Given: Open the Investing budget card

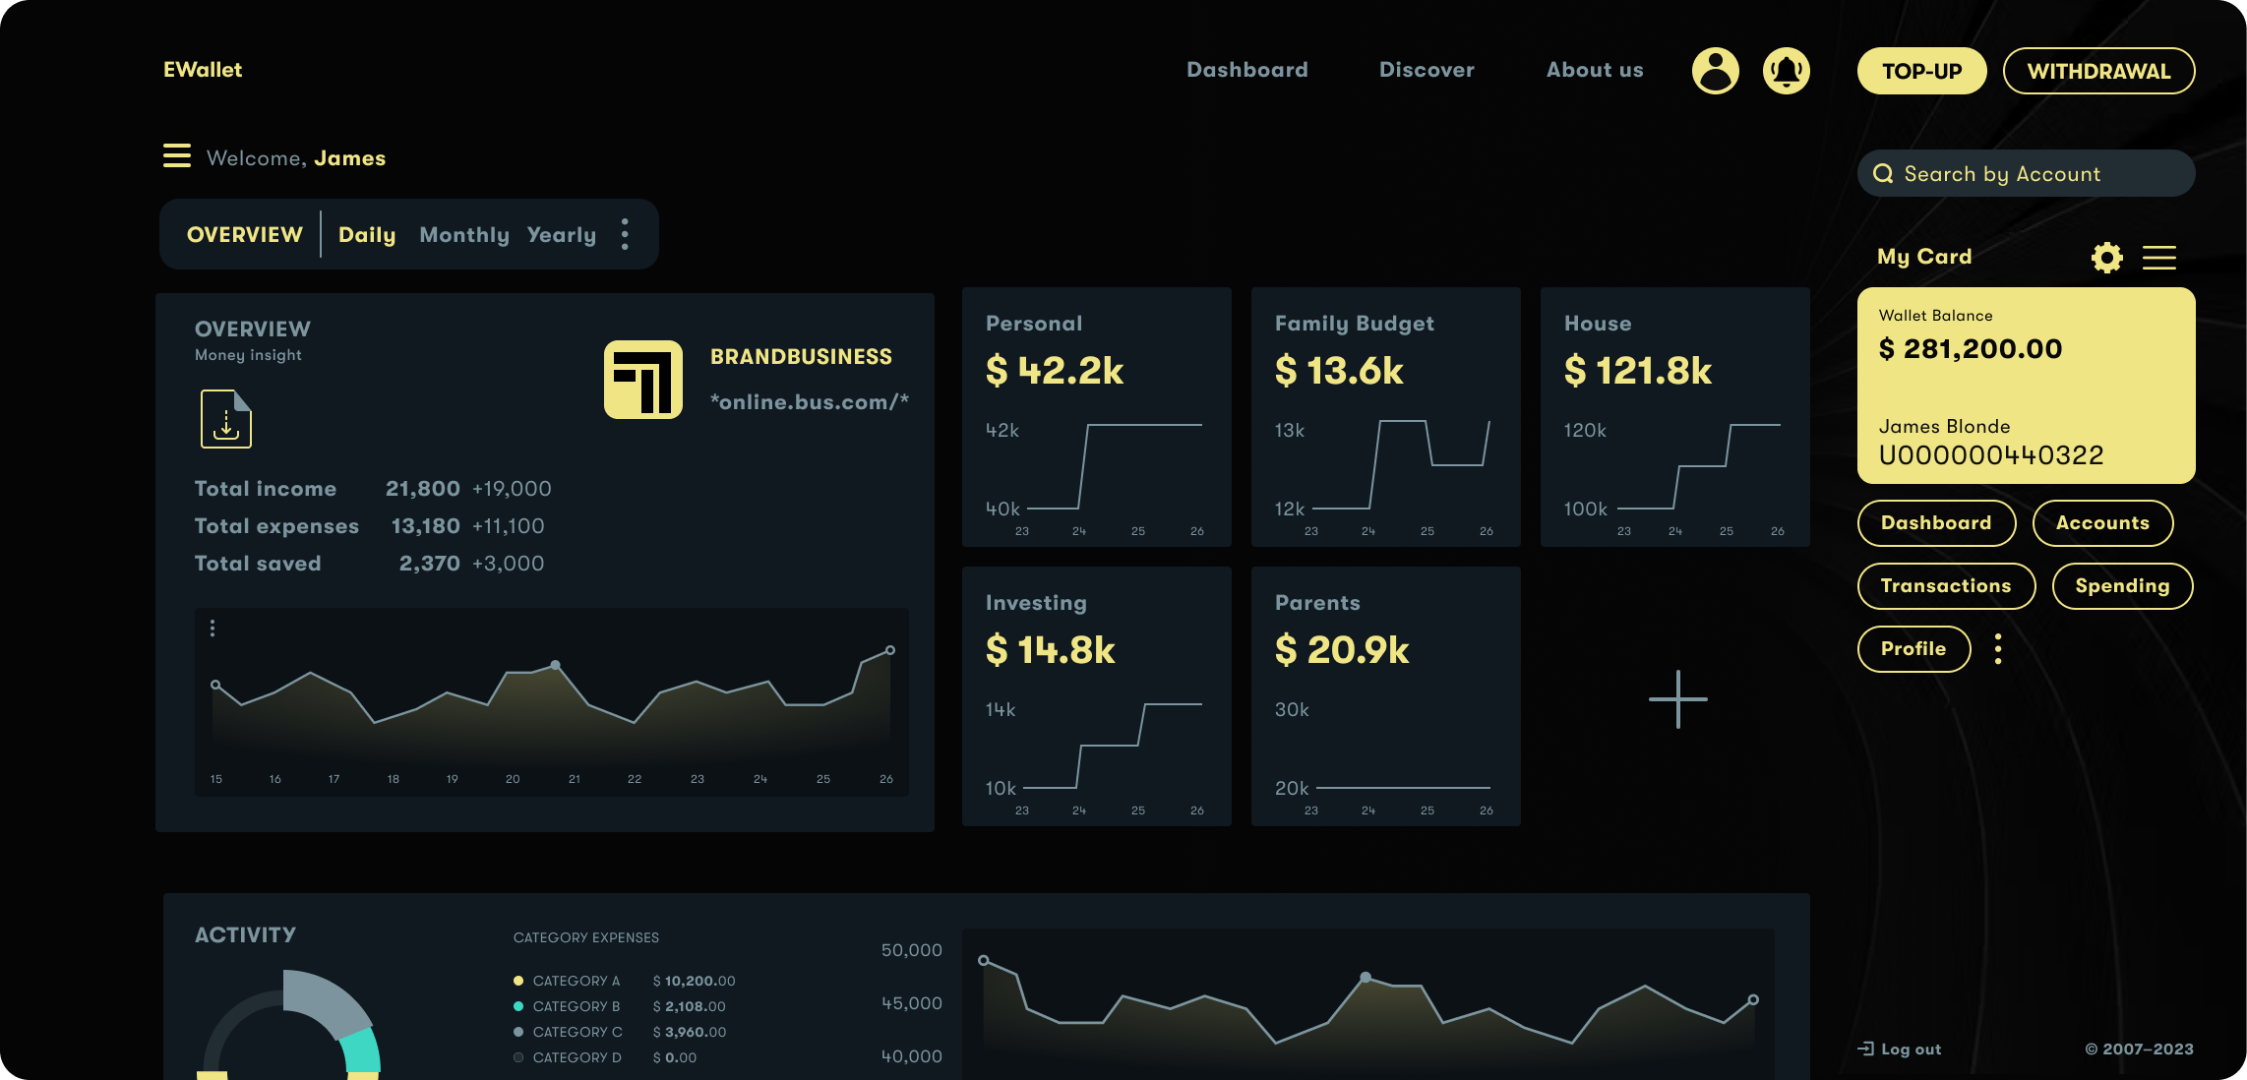Looking at the screenshot, I should click(x=1097, y=696).
